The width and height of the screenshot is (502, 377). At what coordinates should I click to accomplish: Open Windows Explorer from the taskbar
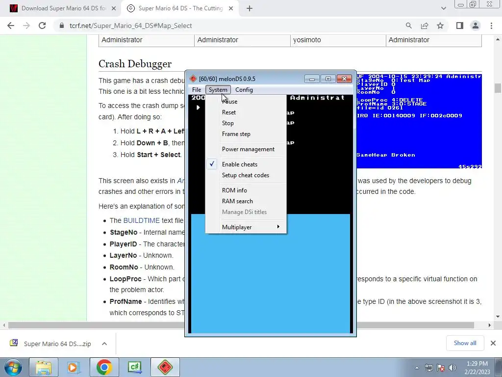tap(44, 367)
